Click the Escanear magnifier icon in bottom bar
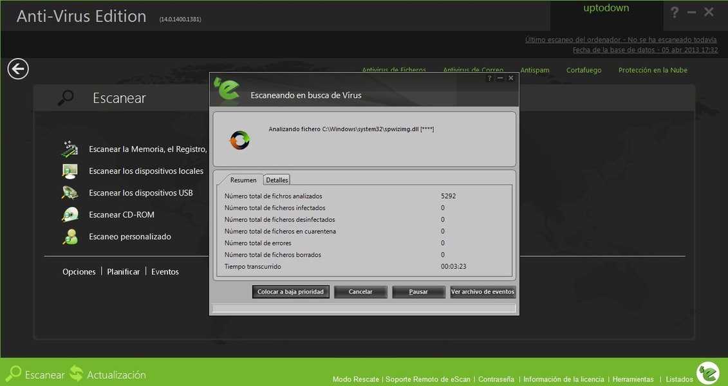 [x=13, y=374]
